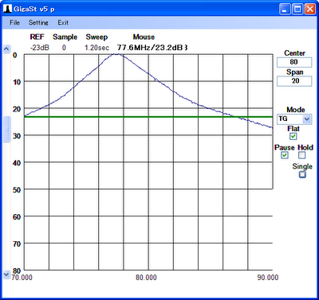Click the scroll down arrow beside the graph

[6, 275]
